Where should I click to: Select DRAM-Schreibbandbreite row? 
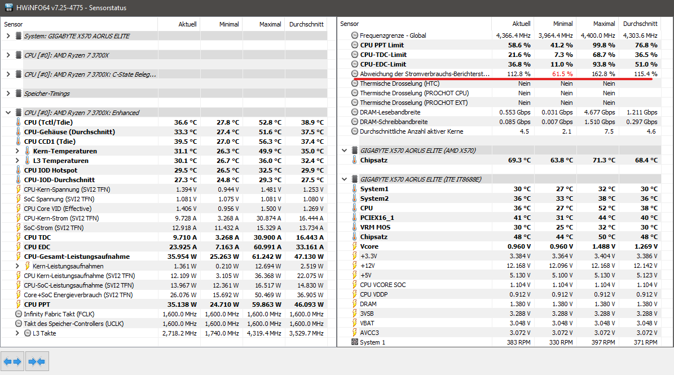click(x=500, y=122)
